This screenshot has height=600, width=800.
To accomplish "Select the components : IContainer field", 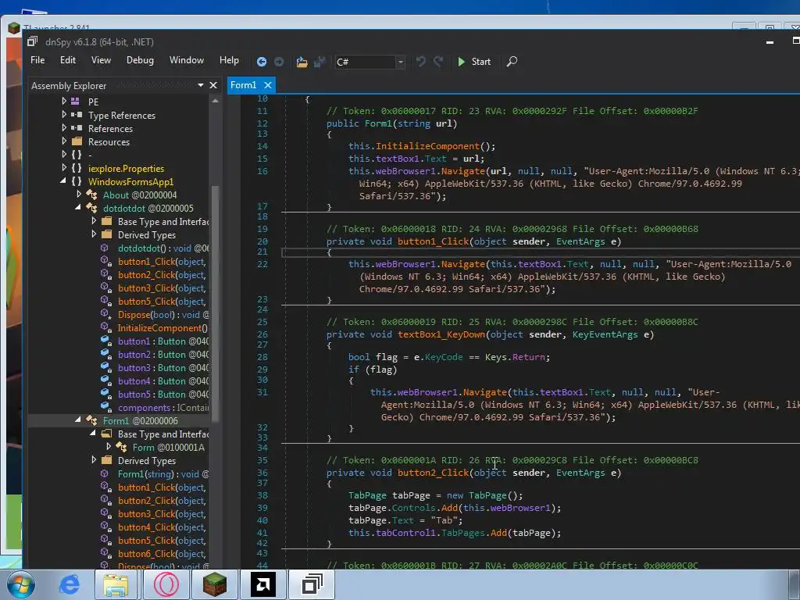I will click(163, 408).
